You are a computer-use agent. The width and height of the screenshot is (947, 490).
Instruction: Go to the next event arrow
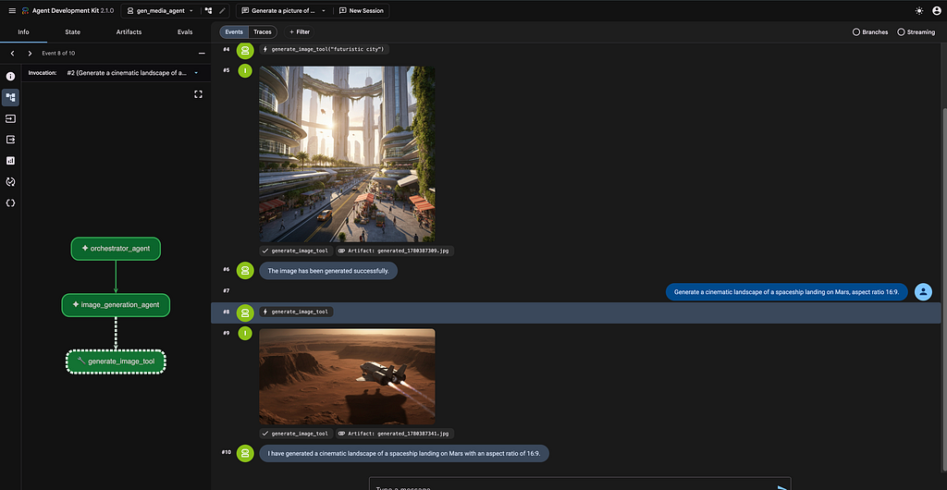click(30, 53)
